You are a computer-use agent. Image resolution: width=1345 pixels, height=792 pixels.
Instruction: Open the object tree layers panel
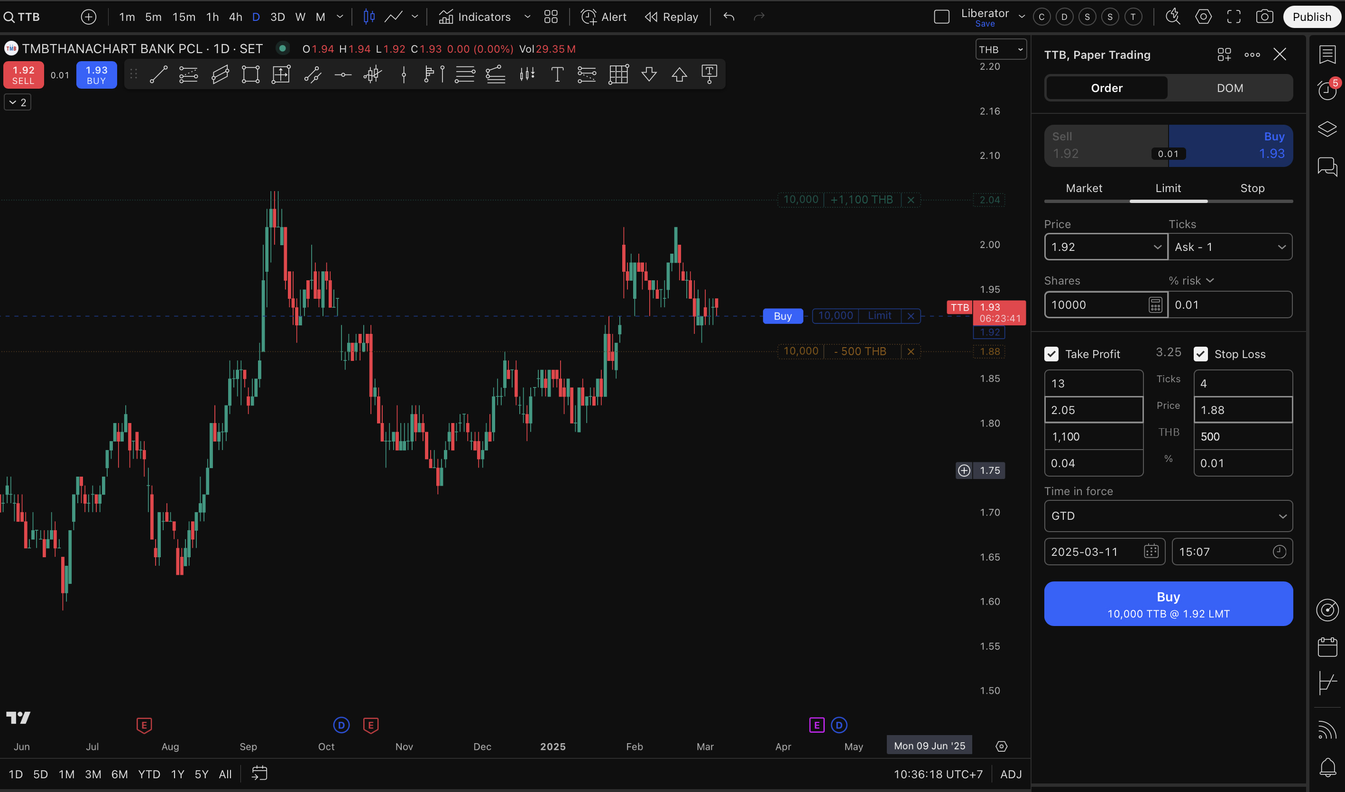click(x=1327, y=129)
